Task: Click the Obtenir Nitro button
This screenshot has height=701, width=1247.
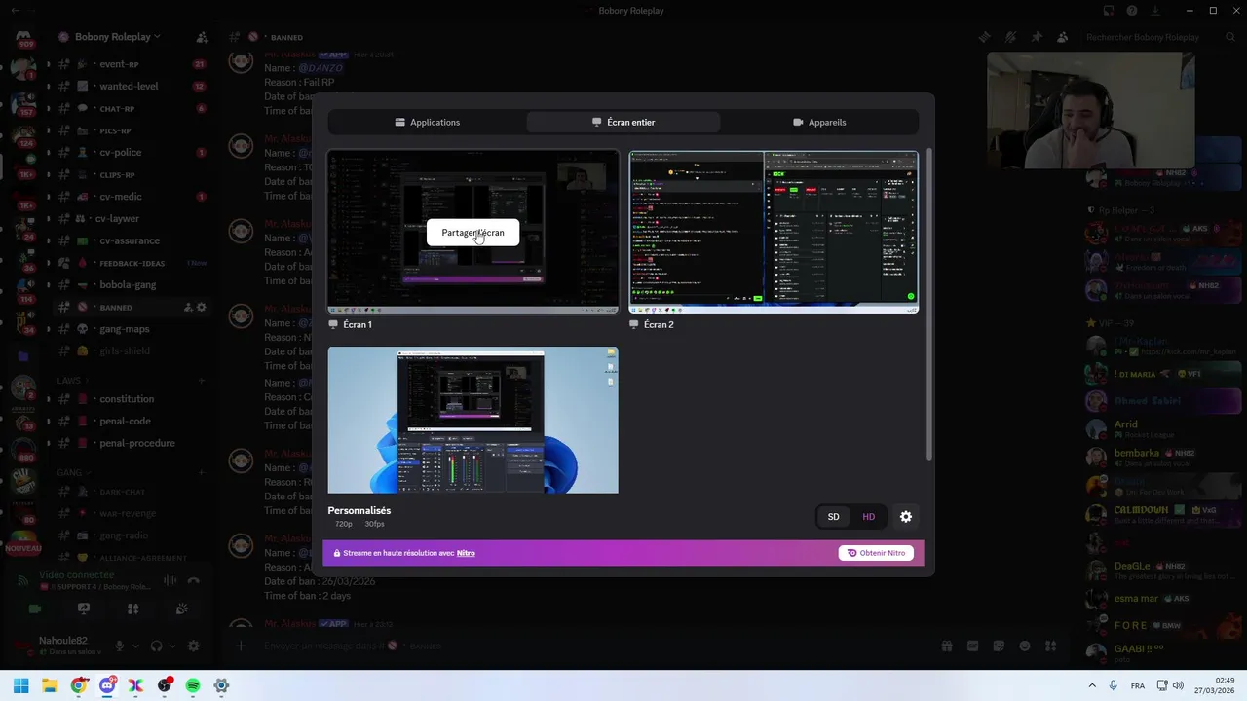Action: click(876, 553)
